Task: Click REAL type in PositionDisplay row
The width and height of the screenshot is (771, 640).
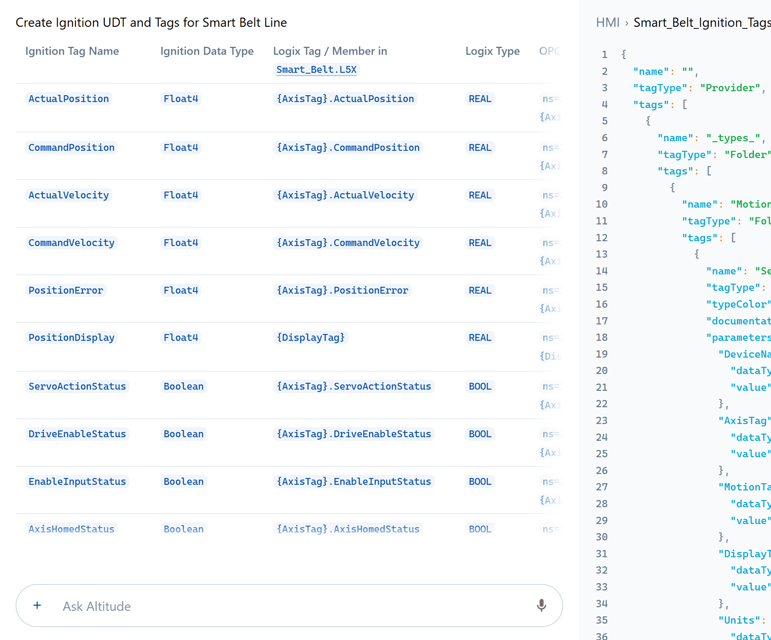Action: [x=480, y=338]
